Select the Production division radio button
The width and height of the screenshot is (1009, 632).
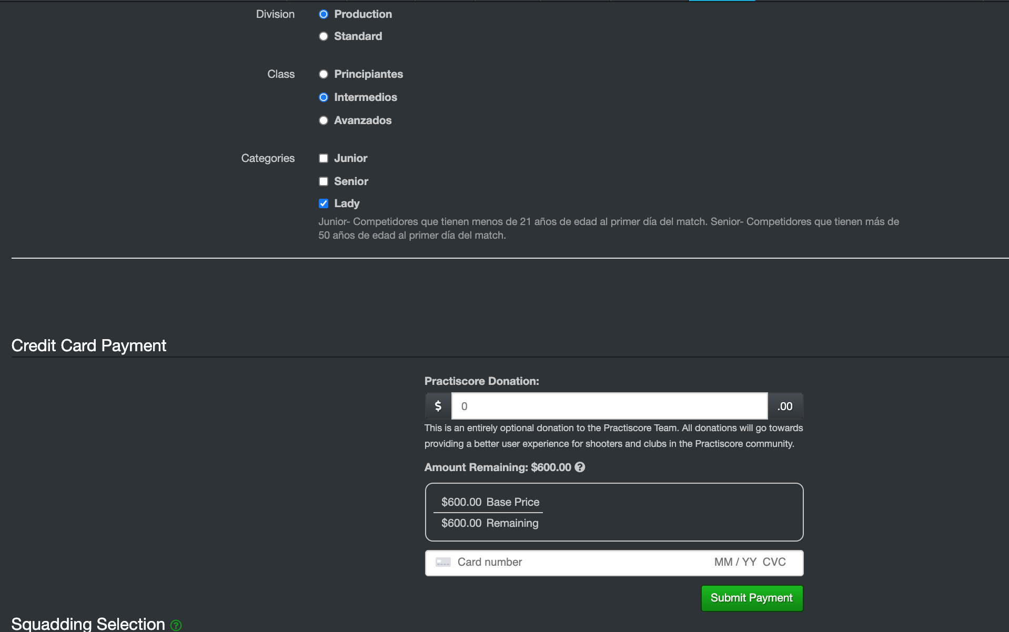tap(324, 14)
